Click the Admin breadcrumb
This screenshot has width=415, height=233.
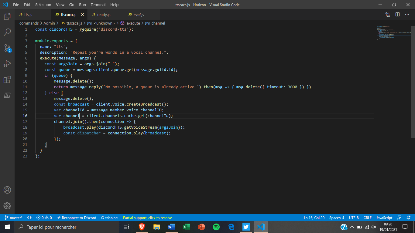coord(49,23)
